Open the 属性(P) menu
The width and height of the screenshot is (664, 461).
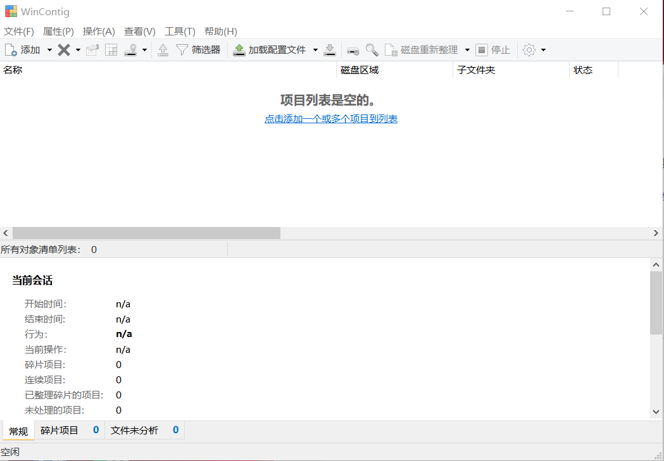click(x=58, y=31)
